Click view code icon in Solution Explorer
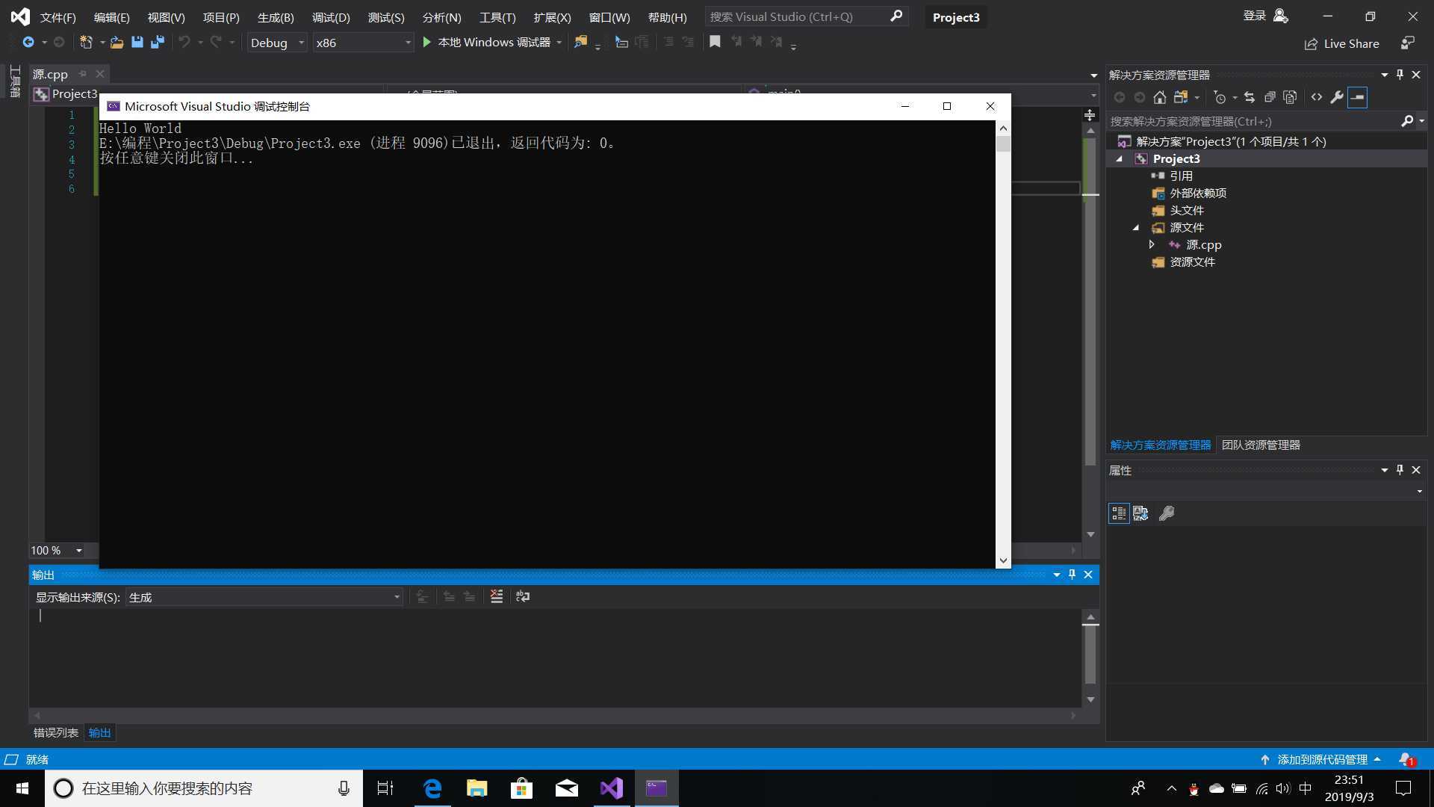1434x807 pixels. click(x=1317, y=97)
